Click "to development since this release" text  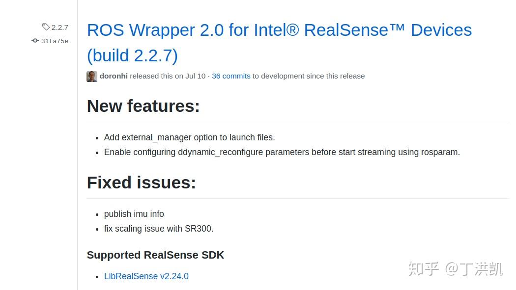click(309, 76)
